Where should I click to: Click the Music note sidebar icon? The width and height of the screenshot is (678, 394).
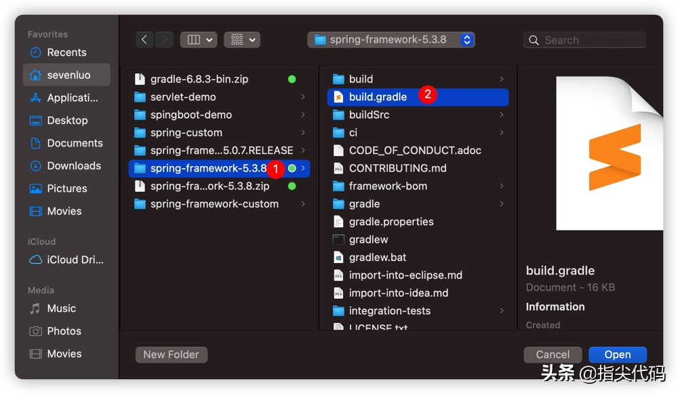point(35,309)
